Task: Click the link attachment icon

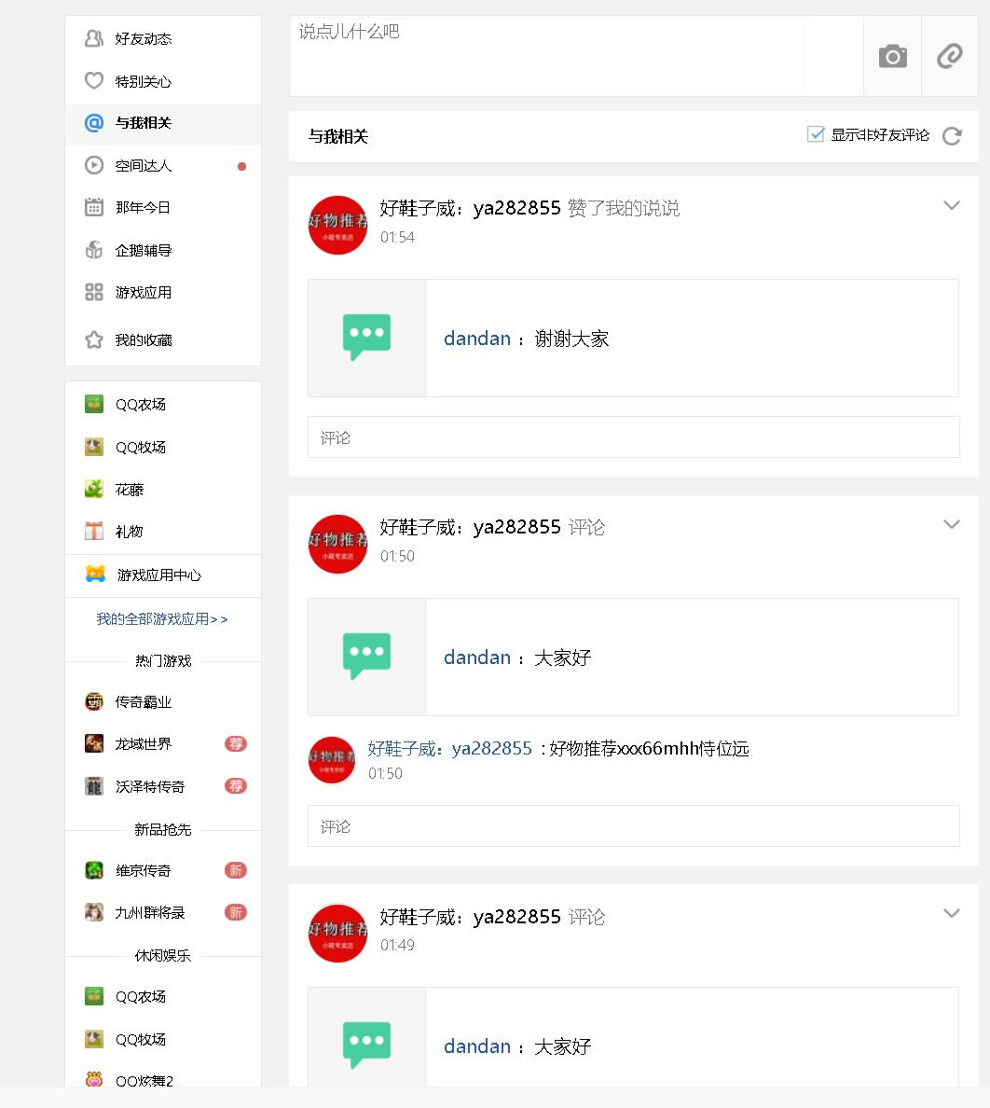Action: (950, 56)
